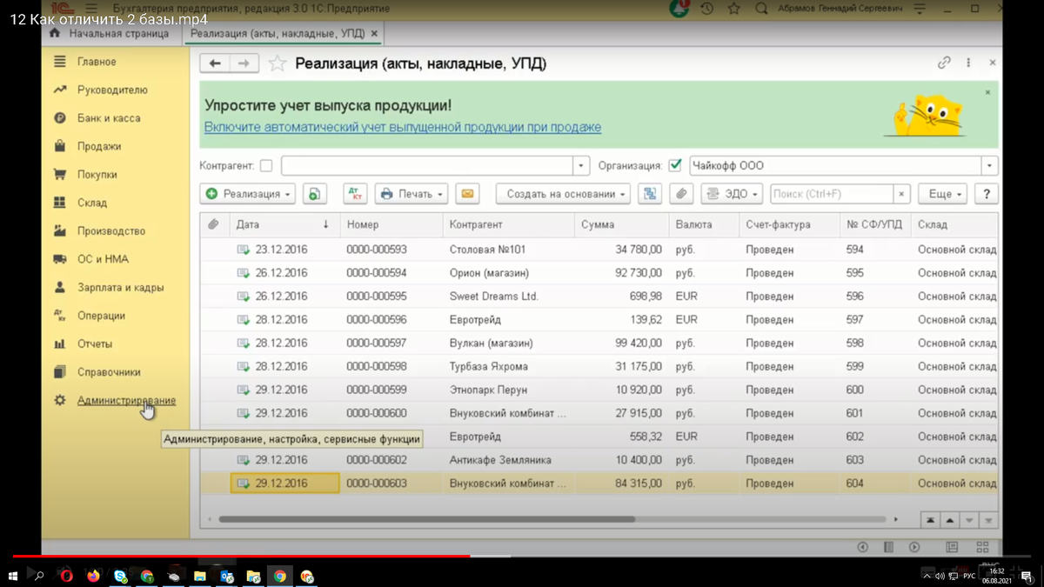The image size is (1044, 587).
Task: Open Opera browser from the taskbar
Action: pos(67,576)
